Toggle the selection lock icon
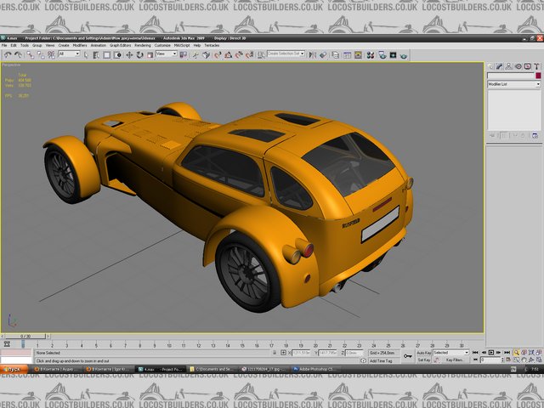Image resolution: width=544 pixels, height=408 pixels. pyautogui.click(x=276, y=352)
